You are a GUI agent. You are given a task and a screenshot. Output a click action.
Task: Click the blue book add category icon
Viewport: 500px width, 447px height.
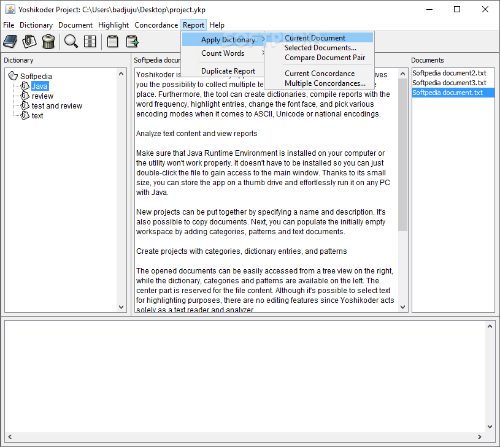[x=10, y=42]
